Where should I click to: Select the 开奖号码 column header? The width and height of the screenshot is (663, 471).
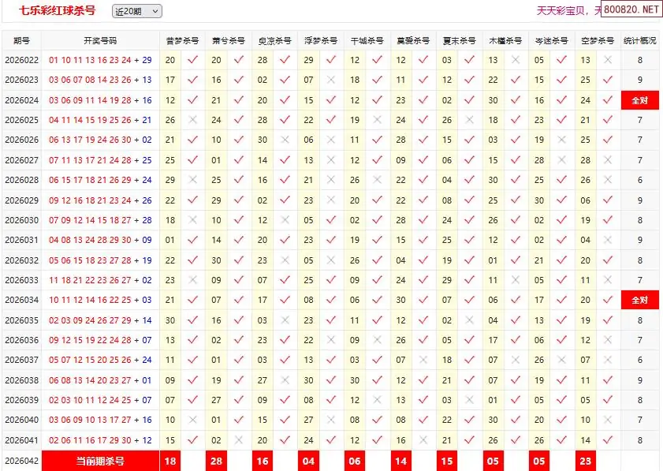(100, 40)
